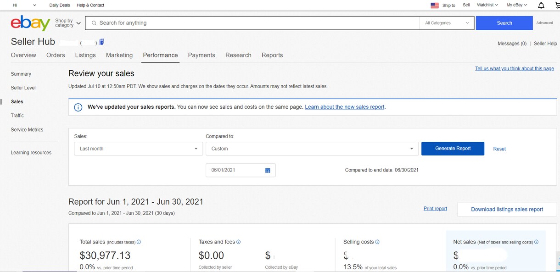
Task: Open the Reports tab
Action: point(272,55)
